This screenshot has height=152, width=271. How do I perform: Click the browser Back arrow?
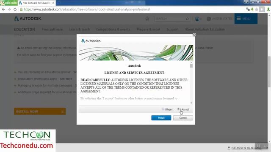point(3,9)
